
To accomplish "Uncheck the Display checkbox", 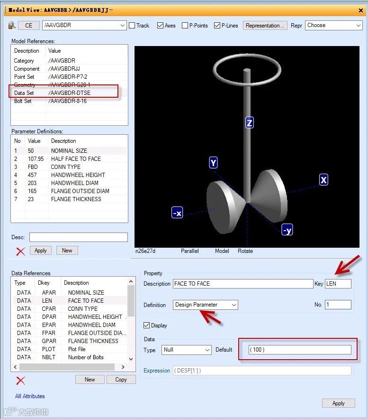I will (146, 325).
